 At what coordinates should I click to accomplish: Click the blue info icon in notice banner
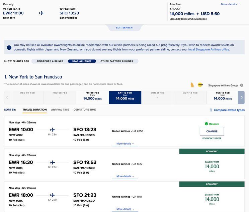click(9, 47)
